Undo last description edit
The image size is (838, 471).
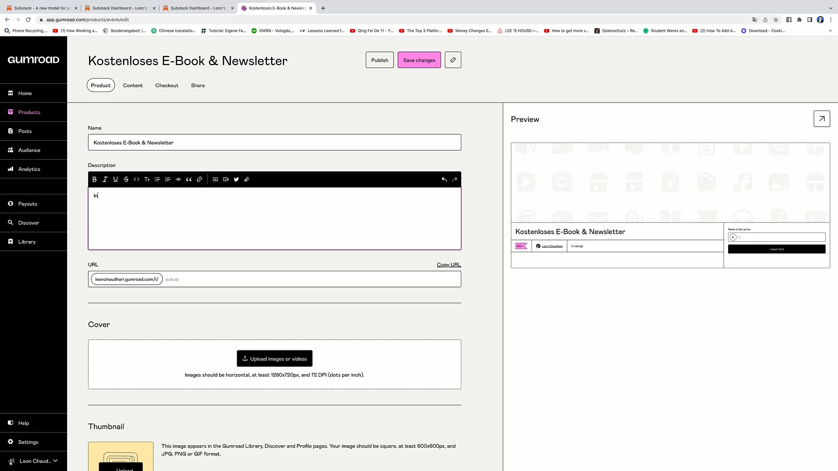tap(444, 179)
